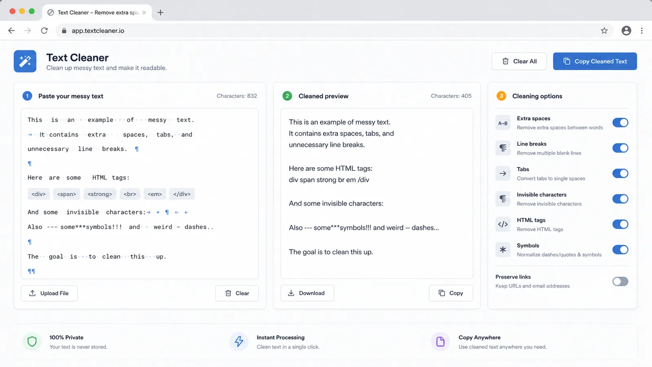The width and height of the screenshot is (652, 367).
Task: Click the step 3 orange number badge
Action: (x=501, y=96)
